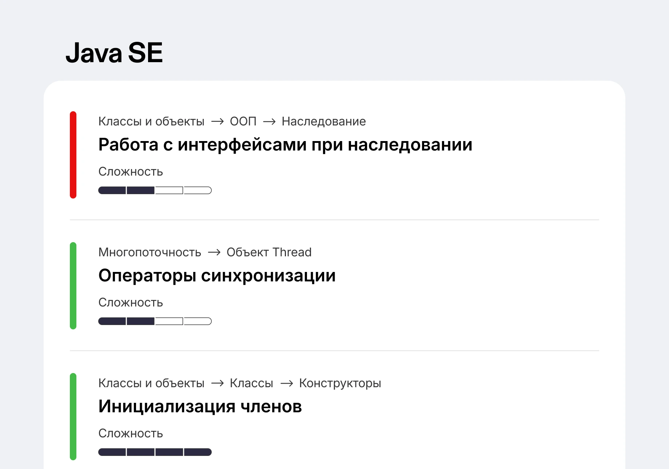This screenshot has width=669, height=469.
Task: Click the green status bar beside Инициализация членов
Action: [73, 417]
